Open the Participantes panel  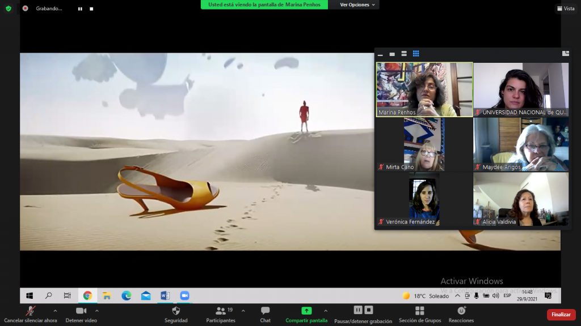[221, 314]
